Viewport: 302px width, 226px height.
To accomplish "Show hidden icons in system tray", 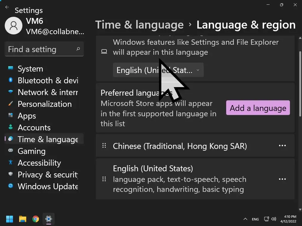I will [245, 219].
